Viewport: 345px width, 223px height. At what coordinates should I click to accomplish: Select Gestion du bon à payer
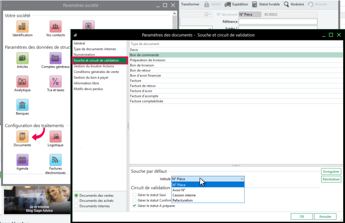92,77
